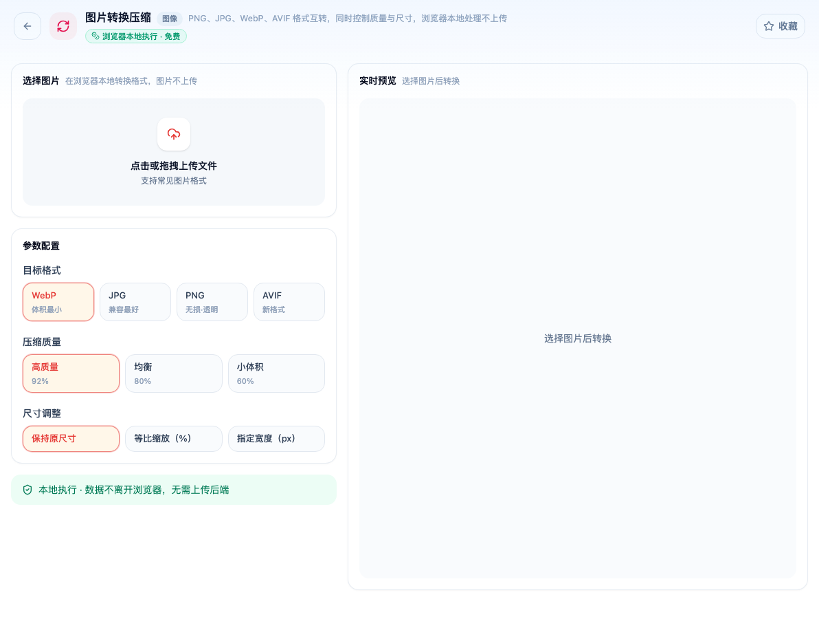This screenshot has height=619, width=819.
Task: Click the 图像 category tag
Action: (170, 19)
